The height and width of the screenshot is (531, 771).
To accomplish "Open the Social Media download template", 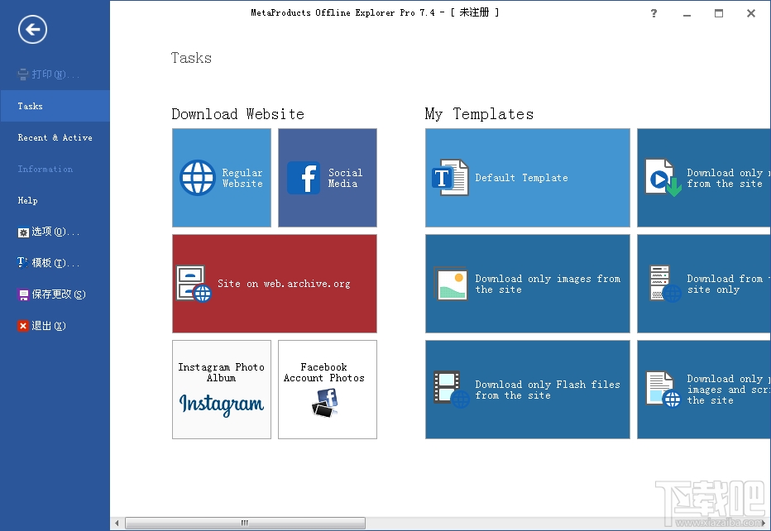I will tap(327, 177).
